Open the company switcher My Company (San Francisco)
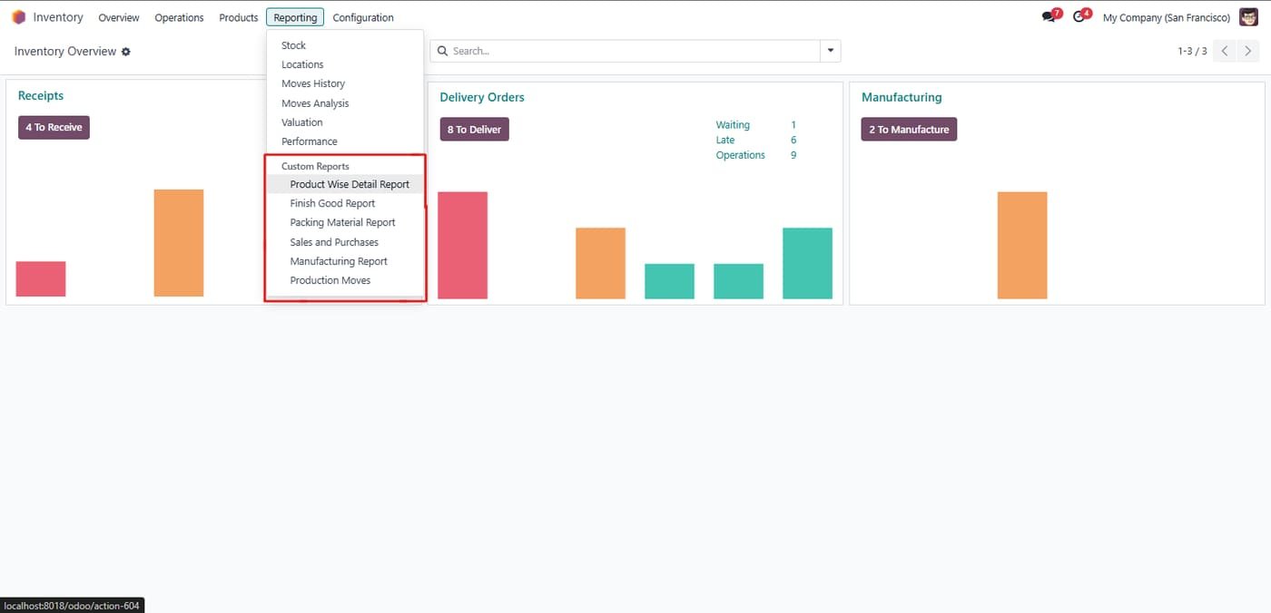1271x613 pixels. pos(1166,17)
